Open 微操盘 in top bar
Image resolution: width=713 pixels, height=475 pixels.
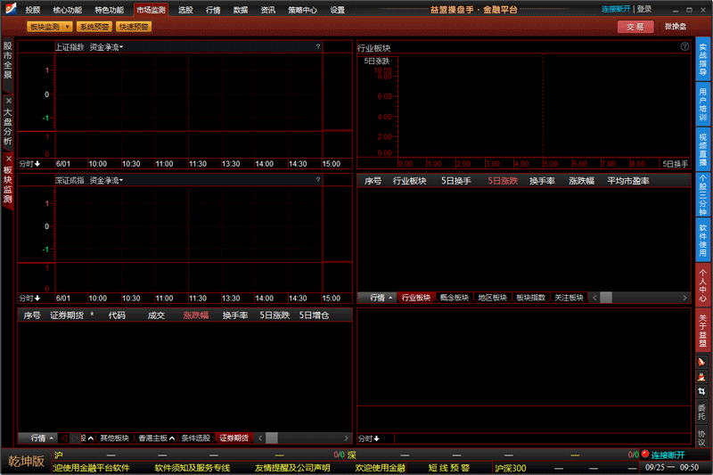676,27
